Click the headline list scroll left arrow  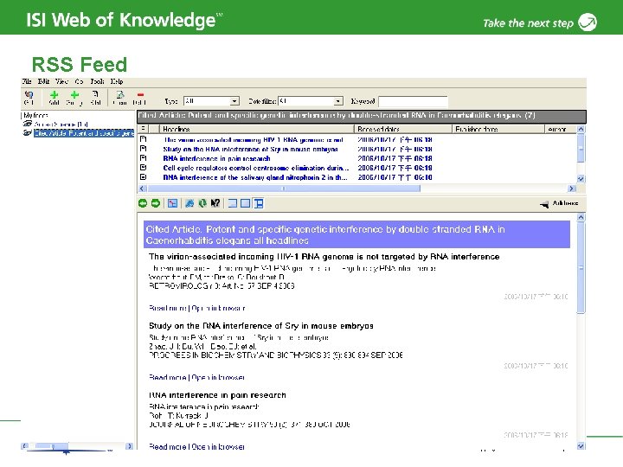pyautogui.click(x=143, y=189)
